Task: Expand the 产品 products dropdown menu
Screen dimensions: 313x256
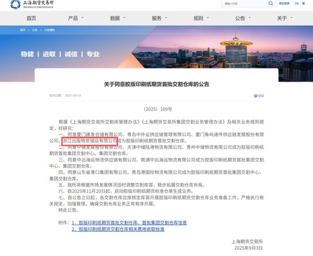Action: 75,18
